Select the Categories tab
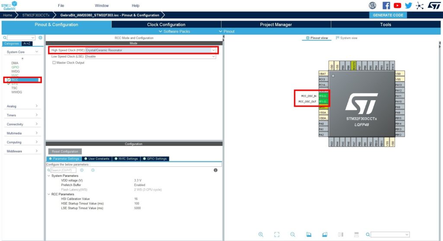 click(x=12, y=44)
